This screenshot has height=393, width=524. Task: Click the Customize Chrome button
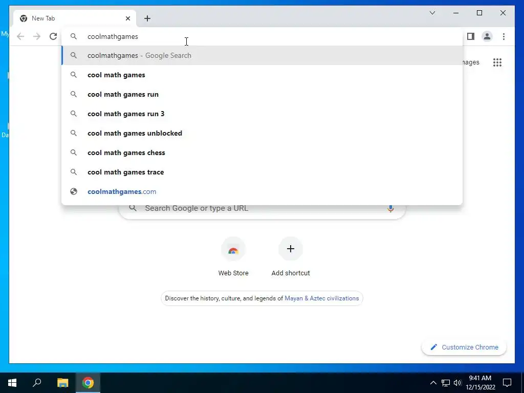(x=464, y=347)
